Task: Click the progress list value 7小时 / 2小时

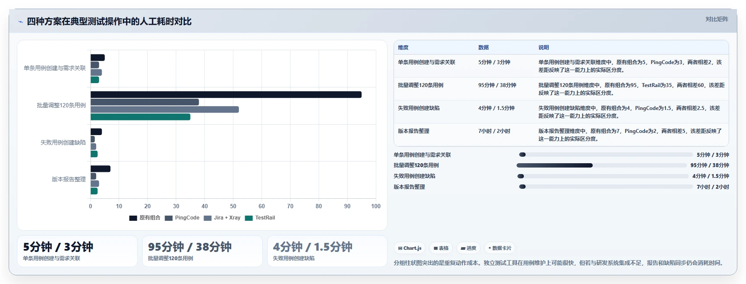Action: pyautogui.click(x=713, y=187)
